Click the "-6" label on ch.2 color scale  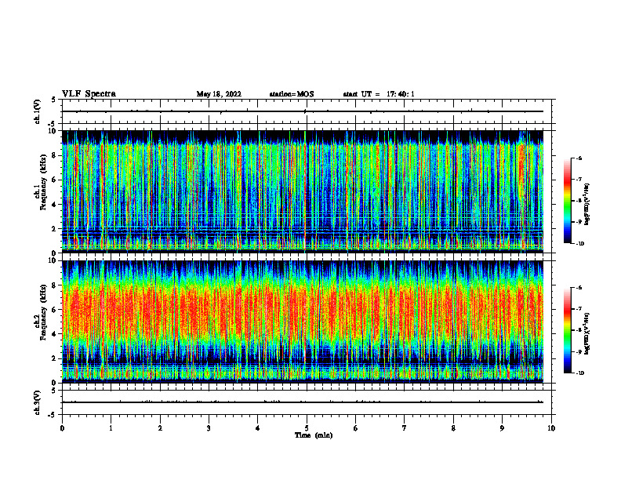[579, 288]
